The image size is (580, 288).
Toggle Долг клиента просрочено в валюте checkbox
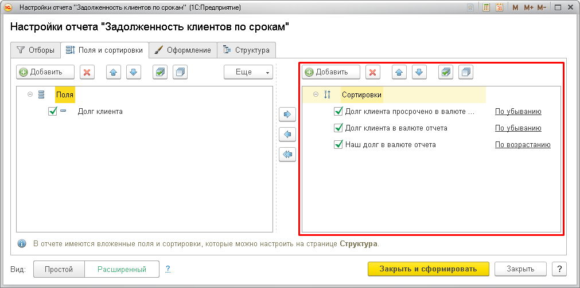tap(338, 111)
